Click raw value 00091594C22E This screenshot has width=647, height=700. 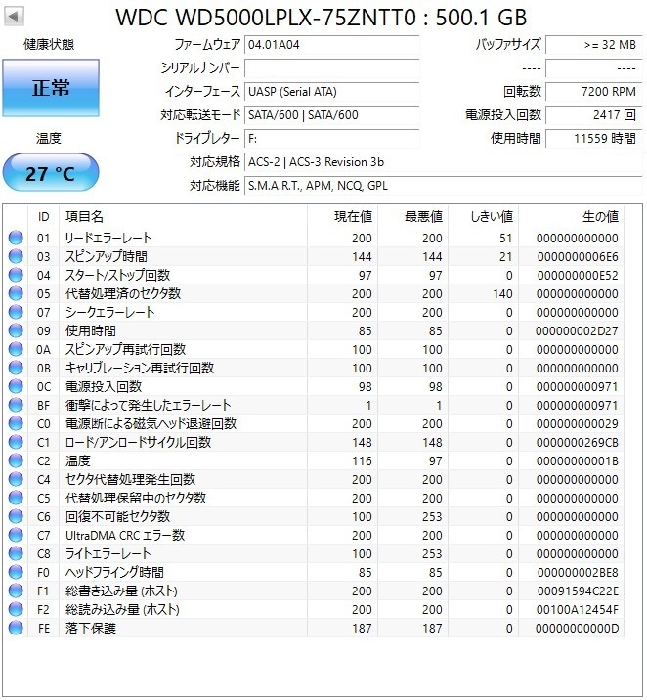(x=578, y=591)
